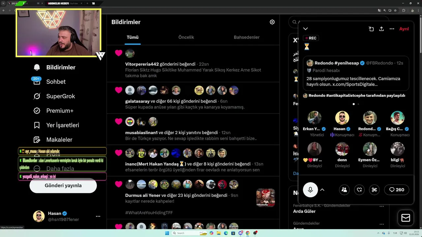Open File Explorer from taskbar
The image size is (422, 237).
coord(219,233)
